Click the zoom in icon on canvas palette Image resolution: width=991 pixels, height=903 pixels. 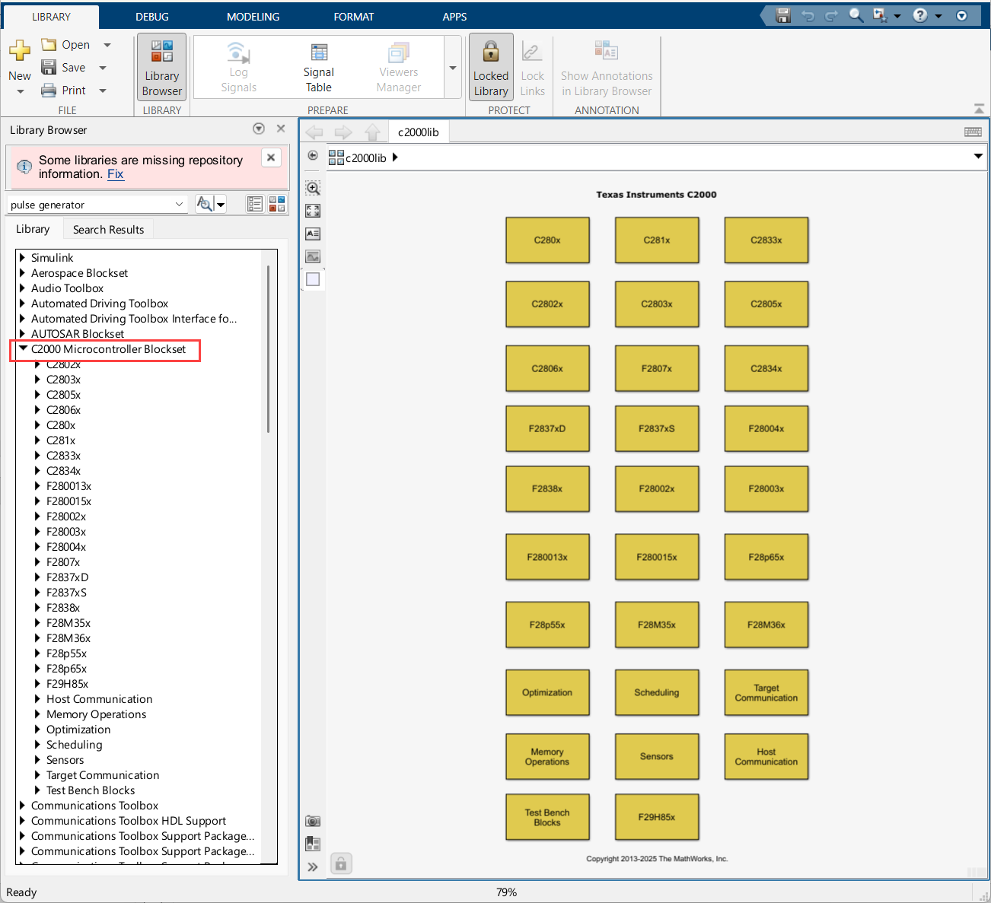pos(313,188)
